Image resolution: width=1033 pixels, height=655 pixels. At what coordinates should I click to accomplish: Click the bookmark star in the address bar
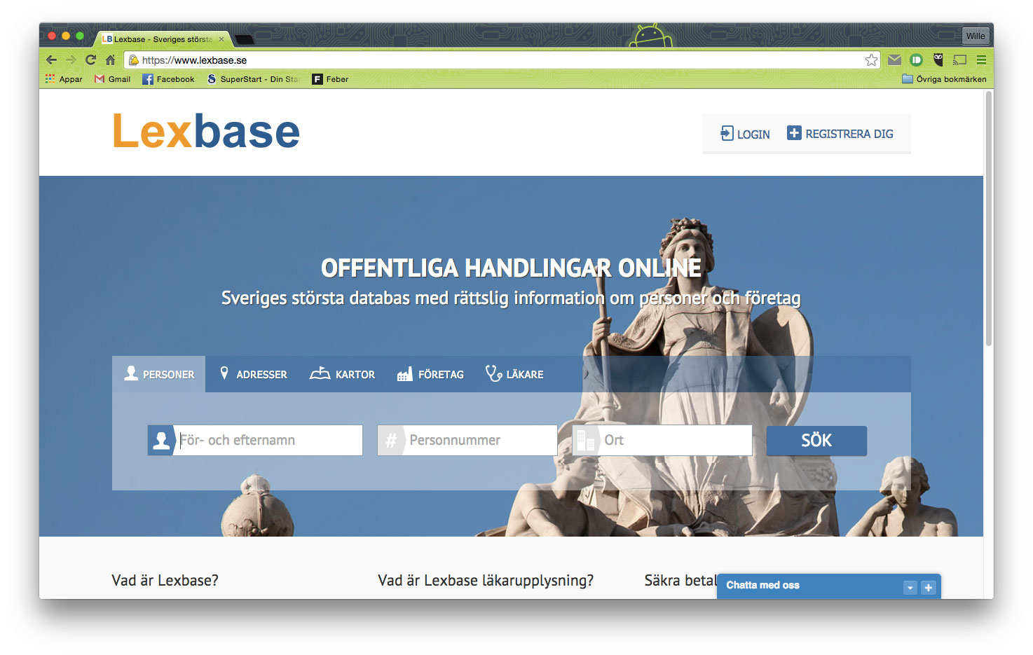click(871, 60)
